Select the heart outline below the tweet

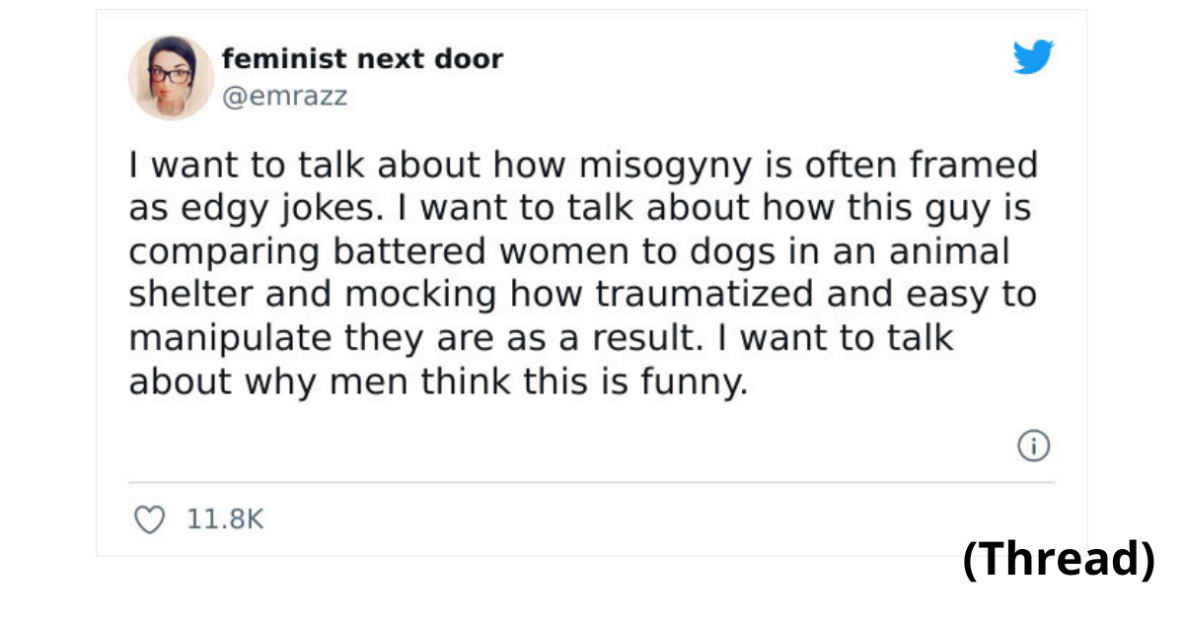click(x=148, y=519)
